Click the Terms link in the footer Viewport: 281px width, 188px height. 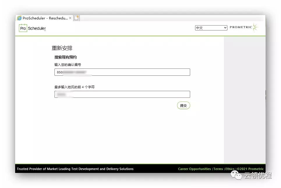pos(218,169)
